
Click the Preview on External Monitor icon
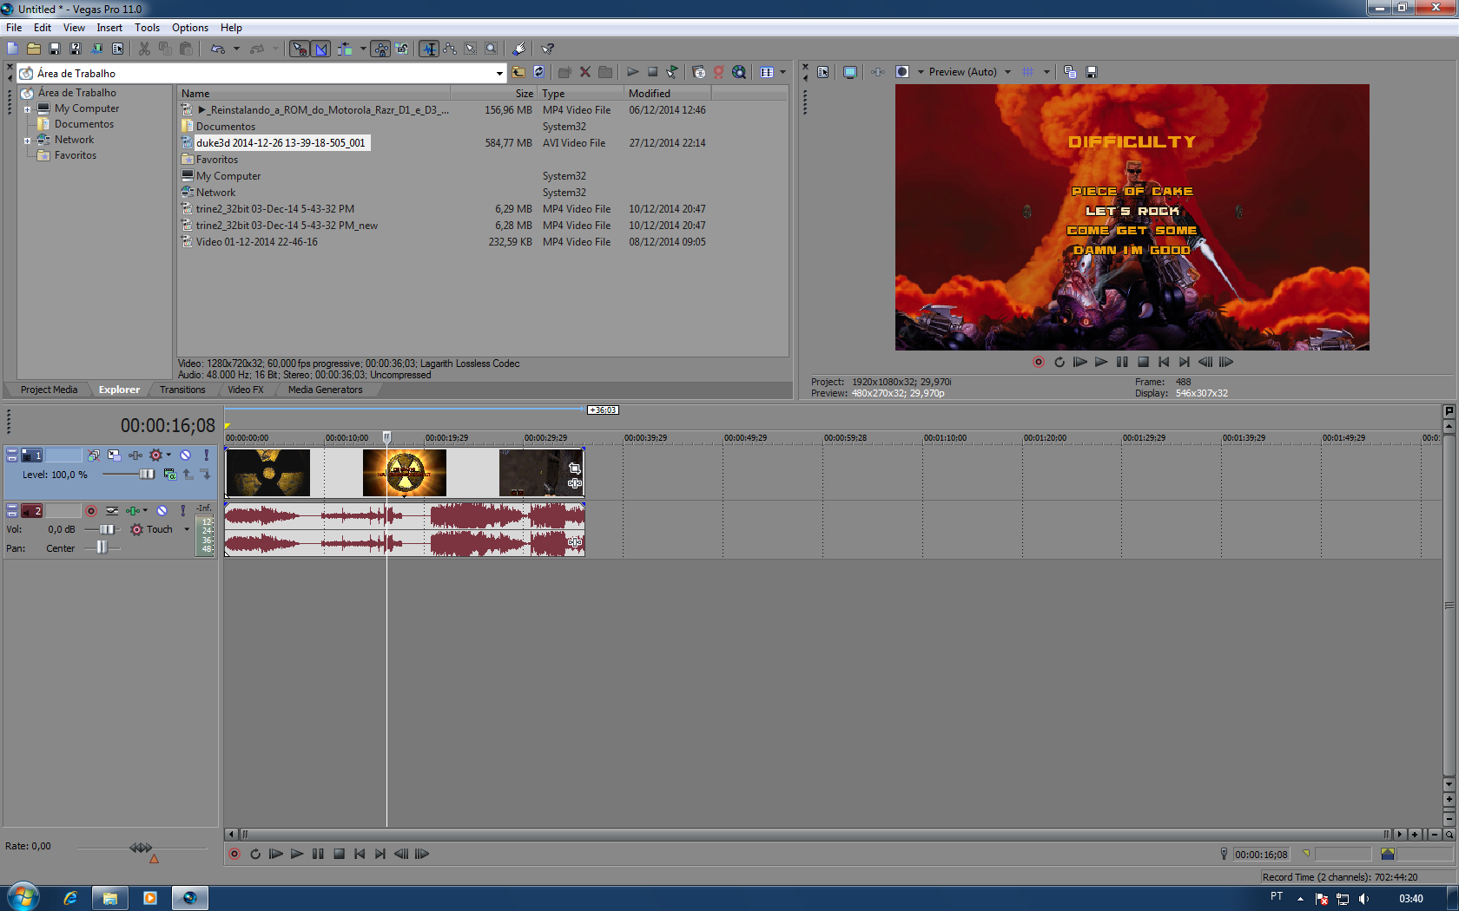tap(850, 72)
